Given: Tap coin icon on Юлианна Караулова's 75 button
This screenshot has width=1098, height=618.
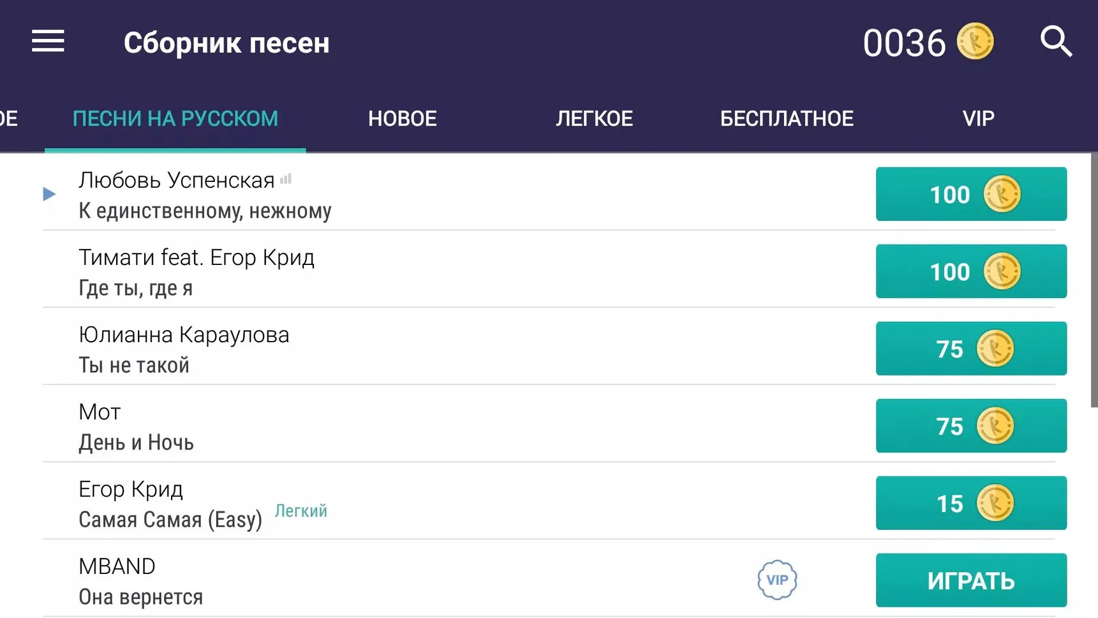Looking at the screenshot, I should (995, 349).
